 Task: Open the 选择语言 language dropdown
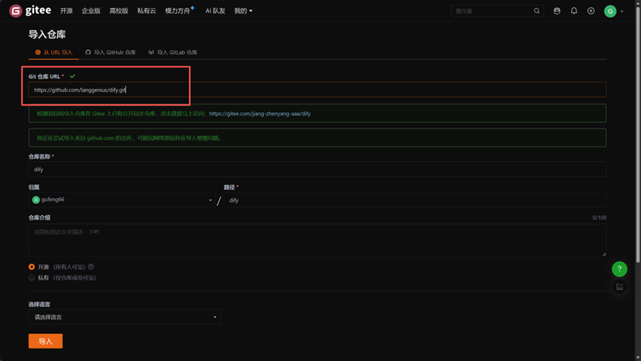pyautogui.click(x=124, y=317)
